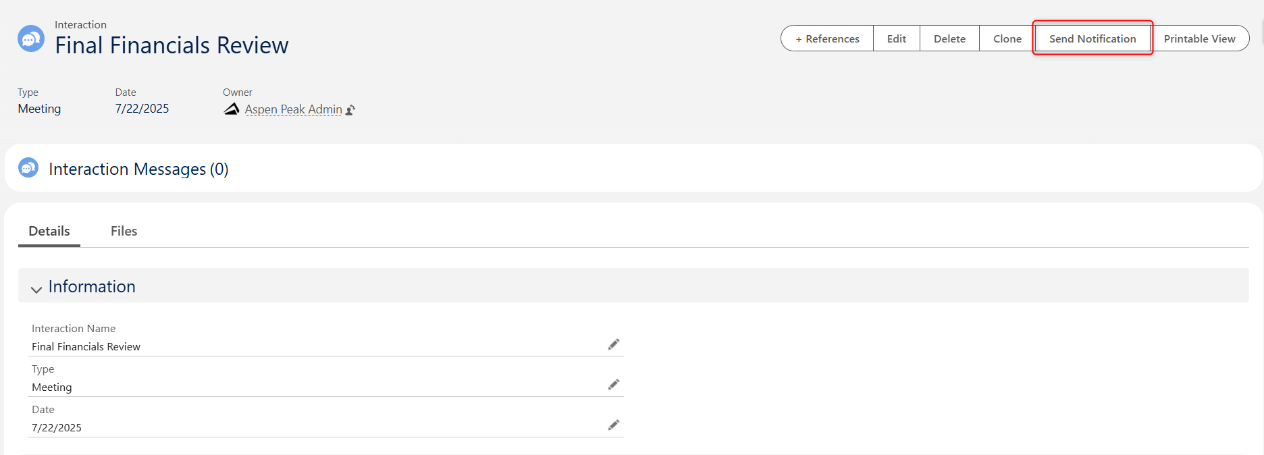Collapse the Information section chevron
This screenshot has height=455, width=1264.
pyautogui.click(x=36, y=289)
